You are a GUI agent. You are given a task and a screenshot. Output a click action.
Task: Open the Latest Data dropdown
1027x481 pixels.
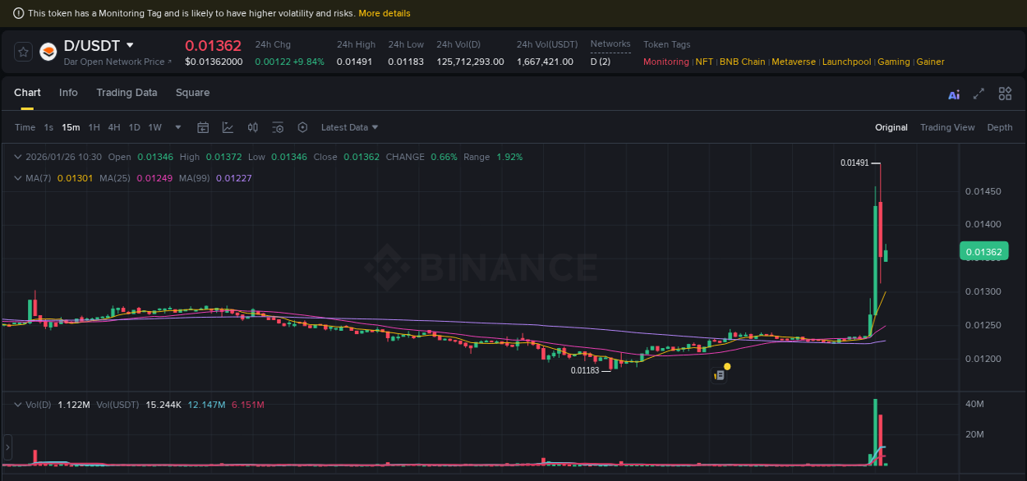pos(349,127)
